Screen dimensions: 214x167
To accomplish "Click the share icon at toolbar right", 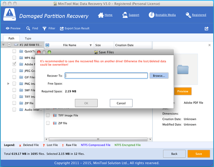I will (x=207, y=28).
